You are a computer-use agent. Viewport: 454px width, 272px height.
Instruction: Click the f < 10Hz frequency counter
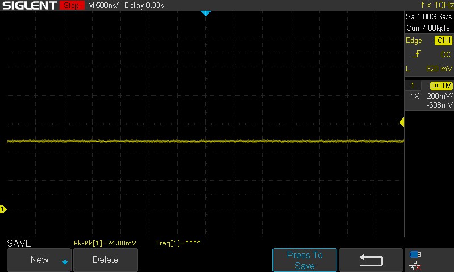[x=437, y=5]
